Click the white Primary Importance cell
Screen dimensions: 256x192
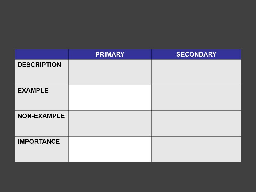pos(110,149)
